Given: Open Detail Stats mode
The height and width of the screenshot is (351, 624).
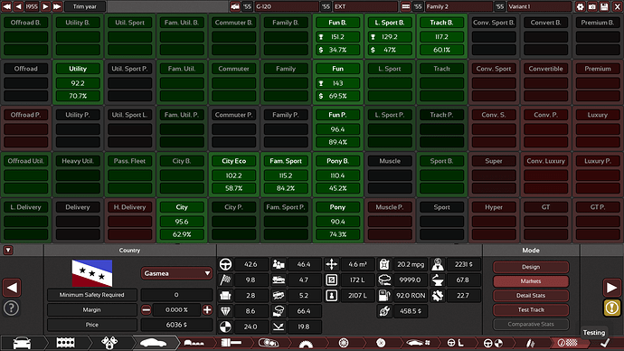Looking at the screenshot, I should tap(531, 296).
